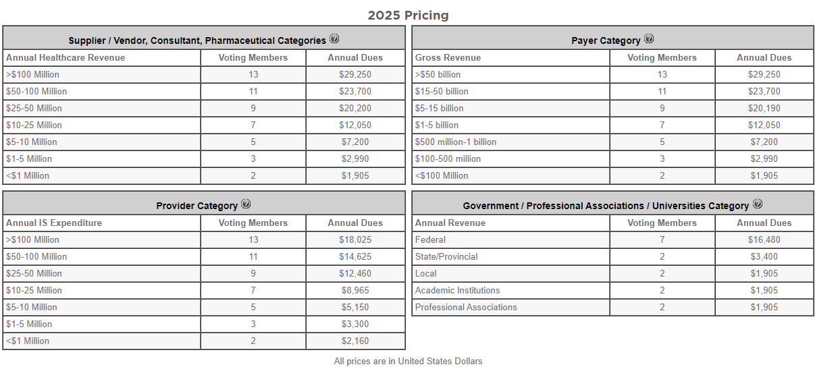
Task: Click Annual Healthcare Revenue column header
Action: point(65,58)
